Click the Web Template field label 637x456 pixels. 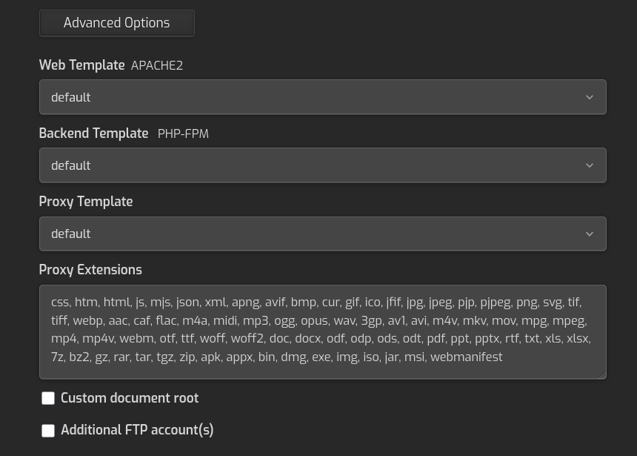coord(81,65)
